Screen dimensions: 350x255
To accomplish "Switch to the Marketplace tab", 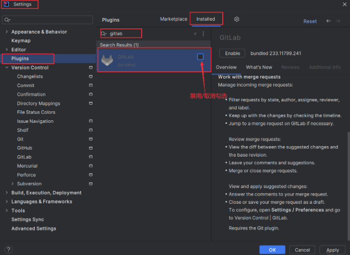I will 174,19.
